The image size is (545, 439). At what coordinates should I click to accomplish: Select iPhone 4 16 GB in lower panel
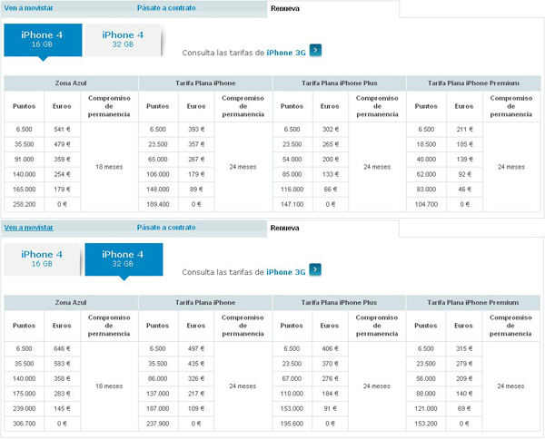[42, 259]
